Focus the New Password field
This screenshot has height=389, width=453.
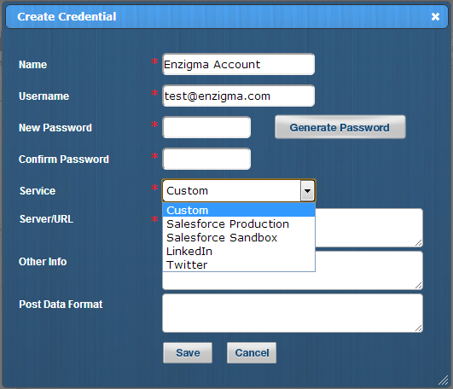click(x=206, y=127)
